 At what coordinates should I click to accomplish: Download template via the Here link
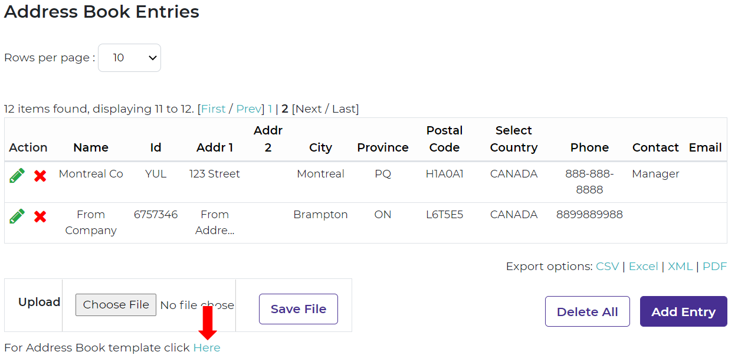[x=206, y=348]
